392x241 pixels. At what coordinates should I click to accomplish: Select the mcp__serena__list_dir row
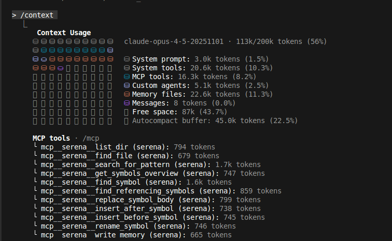pos(124,147)
